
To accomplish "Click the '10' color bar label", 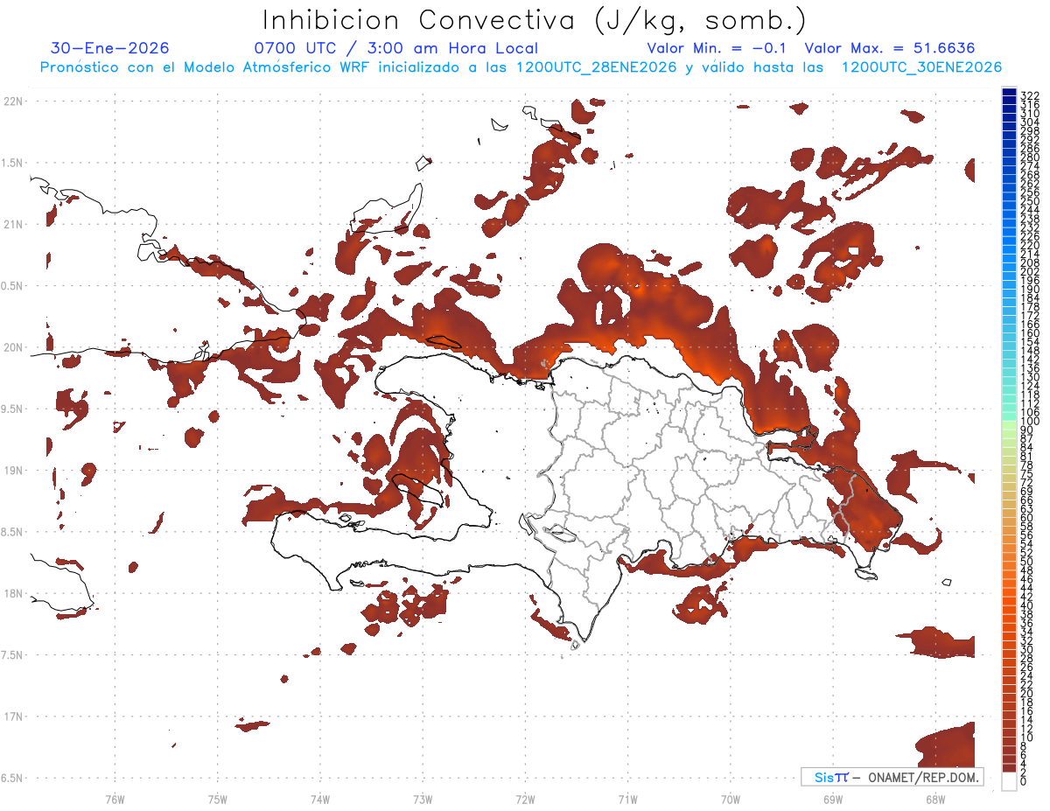I will click(x=1027, y=738).
